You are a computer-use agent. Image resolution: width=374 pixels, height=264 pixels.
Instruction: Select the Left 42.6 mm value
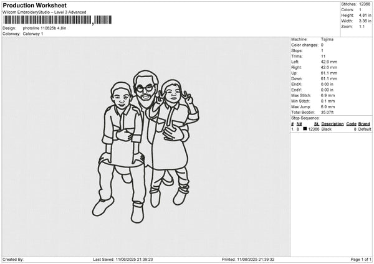(x=329, y=62)
